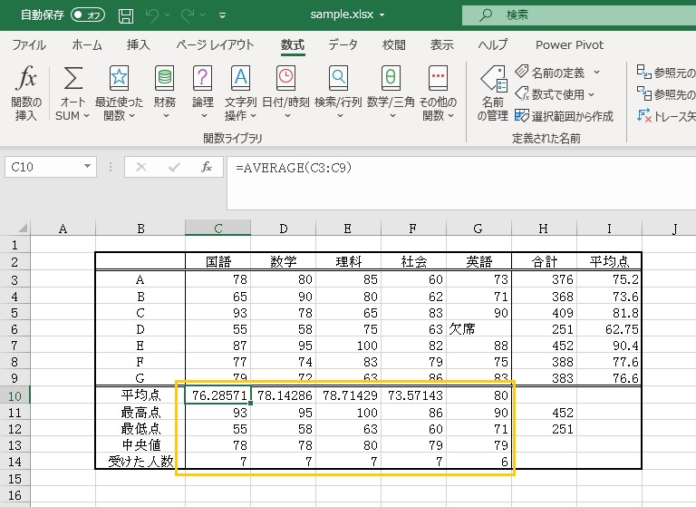Switch to the Data (データ) tab
The image size is (696, 507).
(343, 44)
